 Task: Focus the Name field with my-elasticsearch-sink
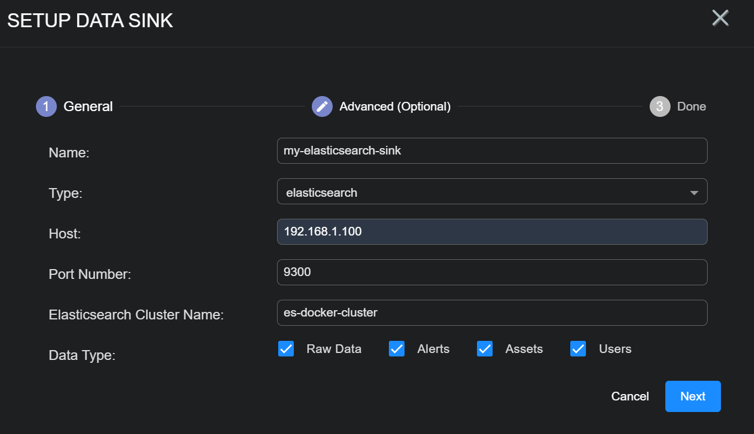tap(491, 151)
